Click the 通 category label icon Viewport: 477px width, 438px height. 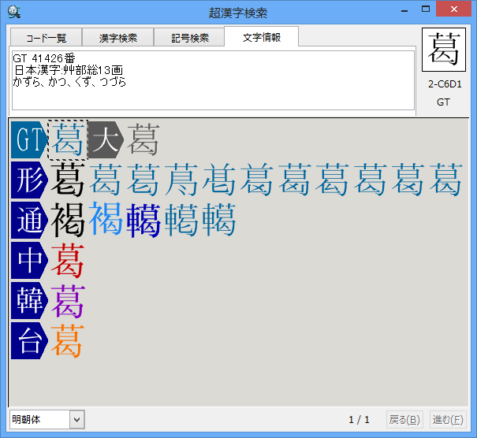pos(29,221)
